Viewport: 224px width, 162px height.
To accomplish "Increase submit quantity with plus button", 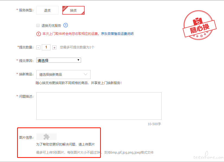I will (x=54, y=47).
